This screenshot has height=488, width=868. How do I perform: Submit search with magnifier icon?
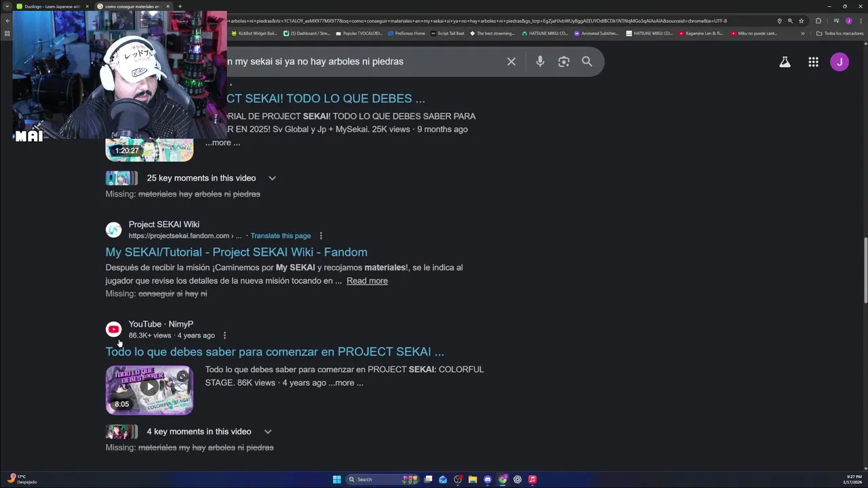[x=587, y=62]
